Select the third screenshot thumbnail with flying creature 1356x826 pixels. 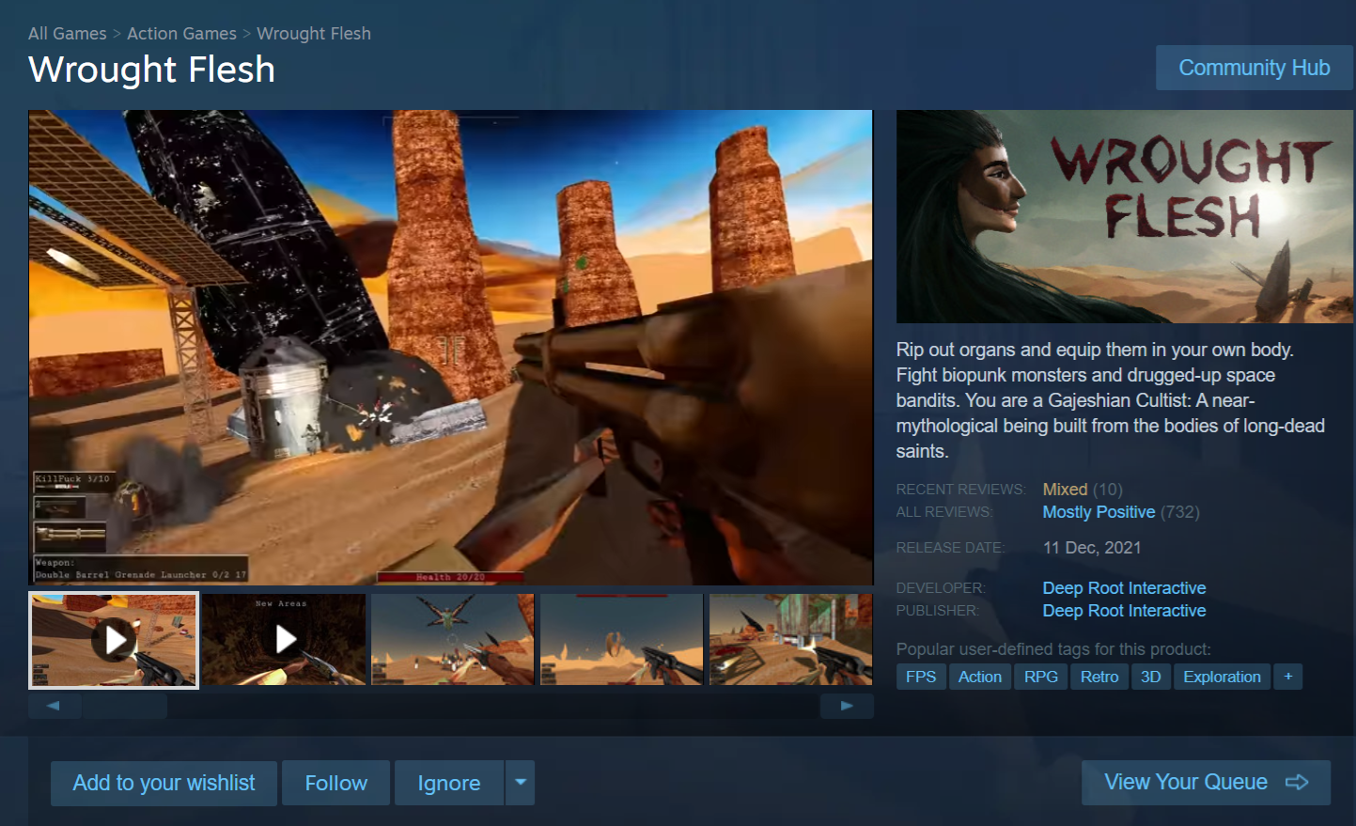click(453, 639)
